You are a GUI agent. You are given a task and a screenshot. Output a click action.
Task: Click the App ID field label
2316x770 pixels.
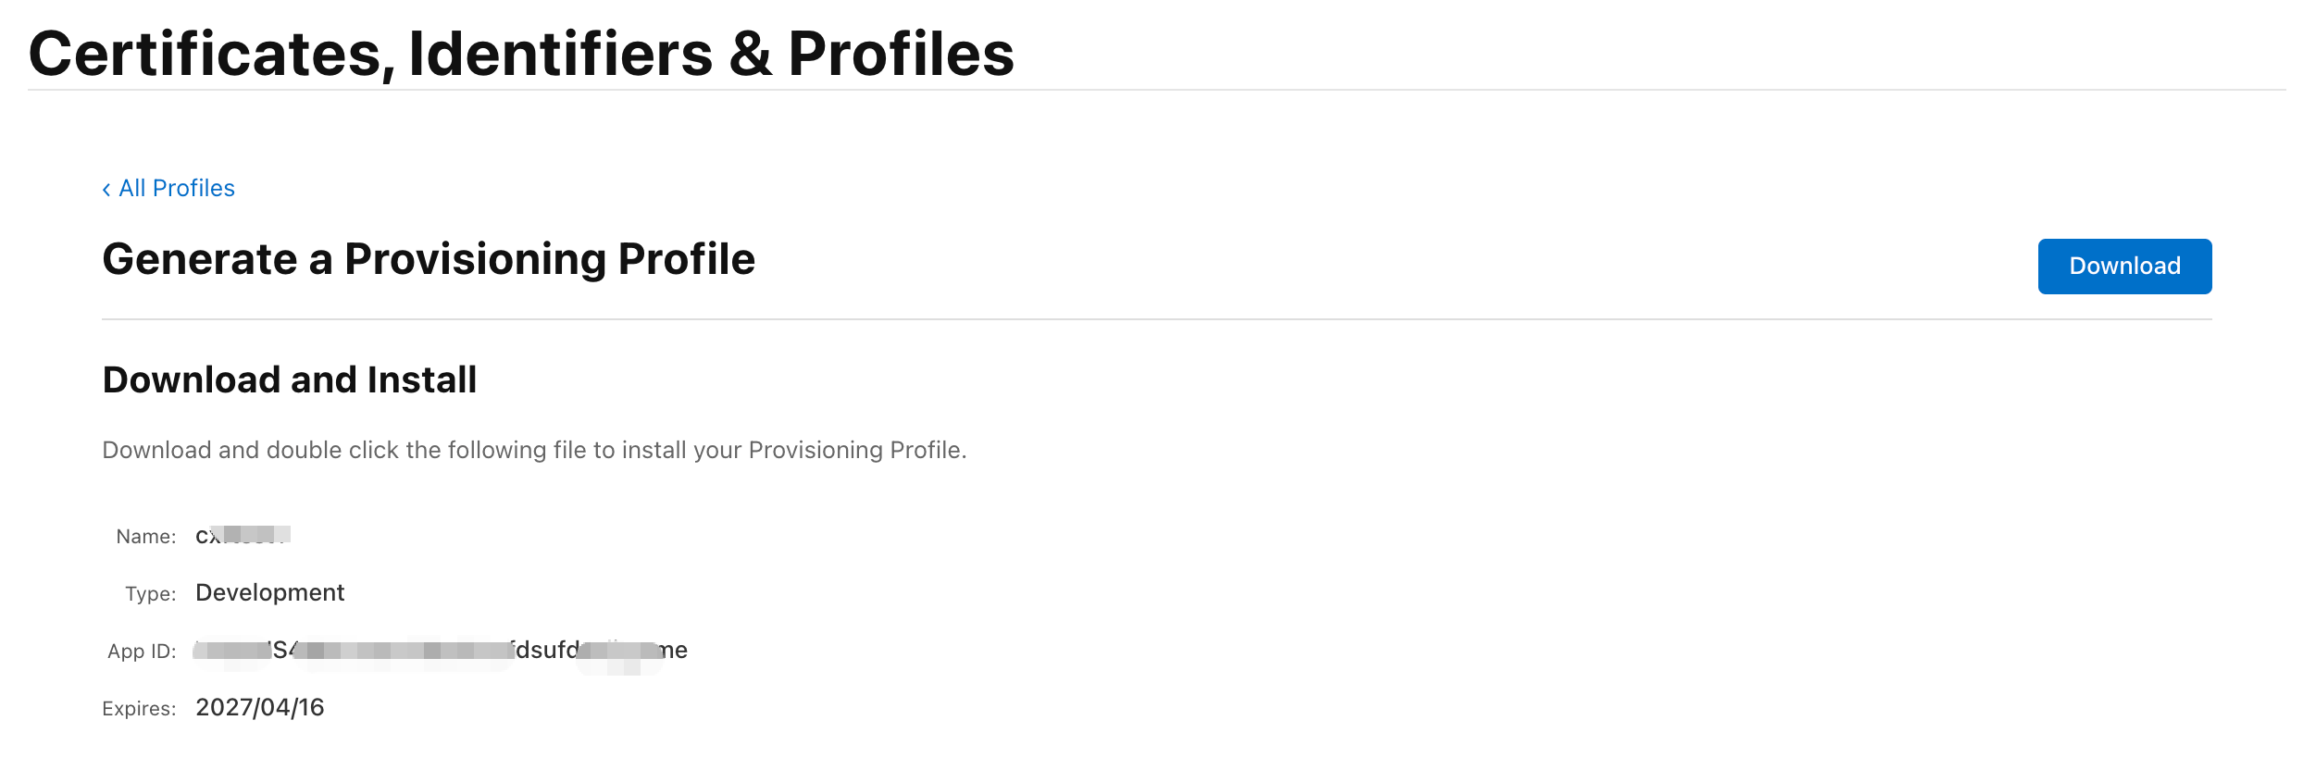(x=141, y=652)
